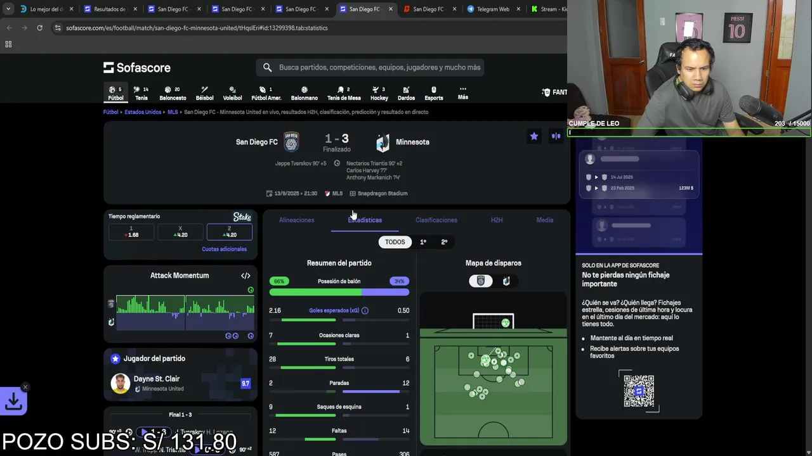Click the goal shot marker in net
812x456 pixels.
pyautogui.click(x=506, y=323)
